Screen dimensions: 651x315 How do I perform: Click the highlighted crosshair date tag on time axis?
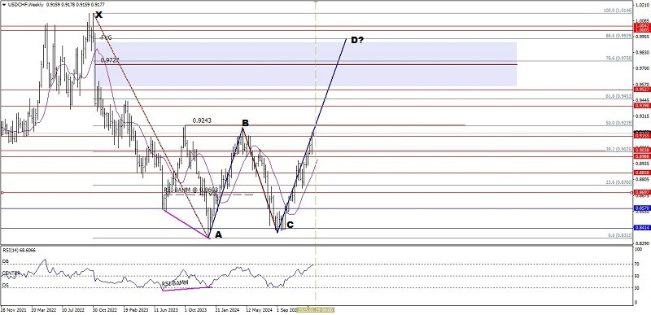click(x=316, y=309)
